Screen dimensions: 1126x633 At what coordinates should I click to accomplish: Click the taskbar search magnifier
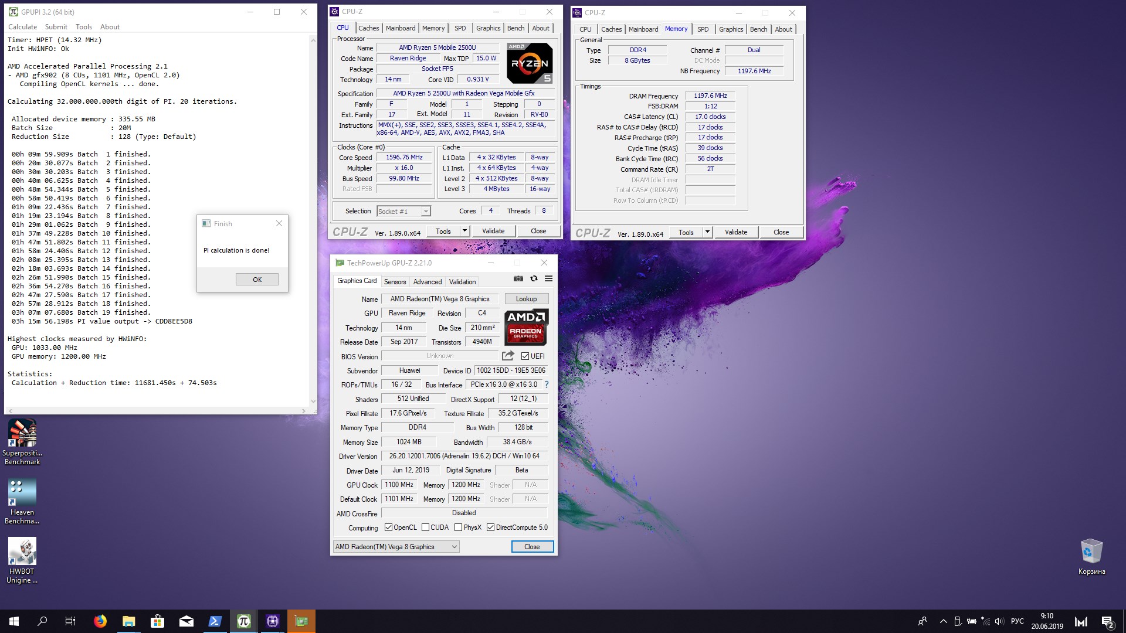tap(42, 621)
